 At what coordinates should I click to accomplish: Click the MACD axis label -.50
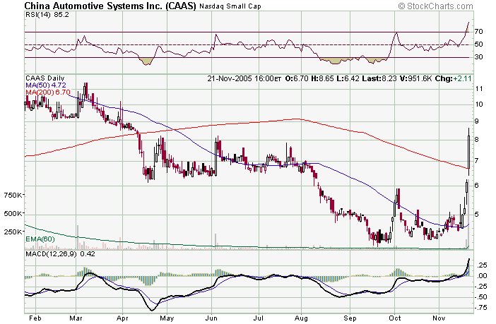[481, 297]
